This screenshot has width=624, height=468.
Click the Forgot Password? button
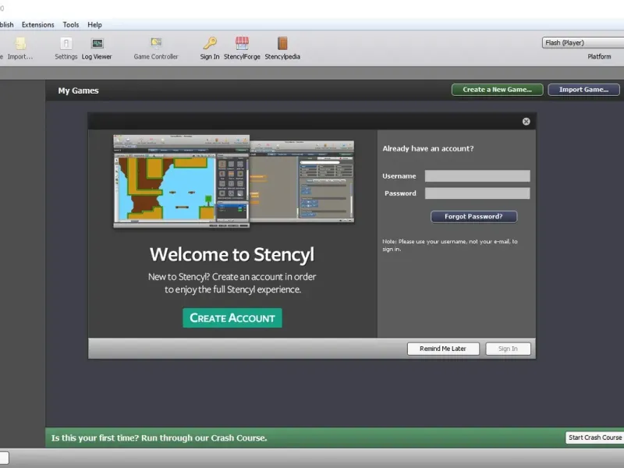[473, 217]
